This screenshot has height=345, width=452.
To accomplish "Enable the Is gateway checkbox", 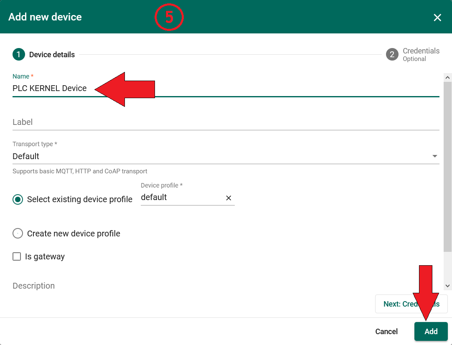I will pos(17,256).
